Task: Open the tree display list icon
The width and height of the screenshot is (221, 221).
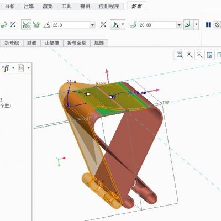Action: [x=21, y=68]
